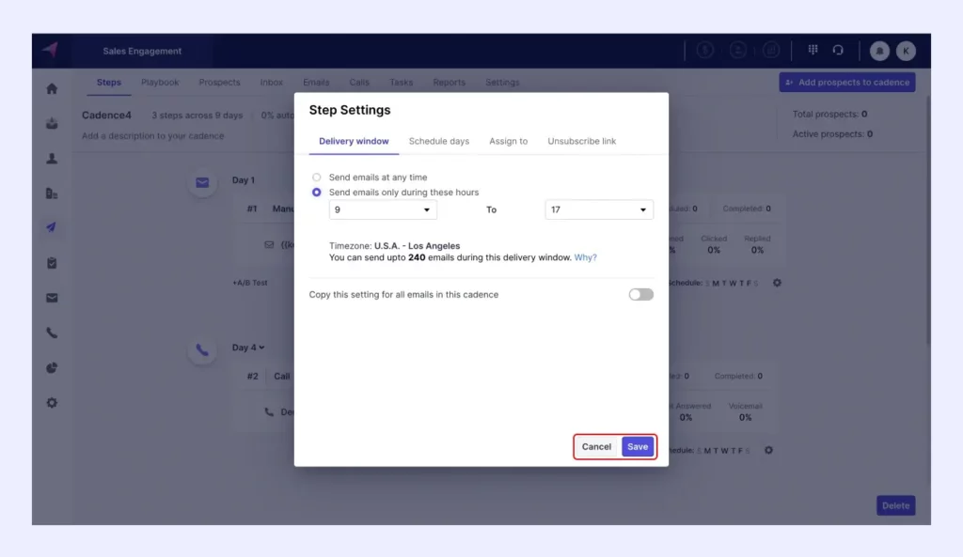963x557 pixels.
Task: Click the Day 1 email step icon
Action: (x=202, y=183)
